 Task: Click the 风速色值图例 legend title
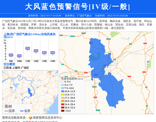[72, 78]
